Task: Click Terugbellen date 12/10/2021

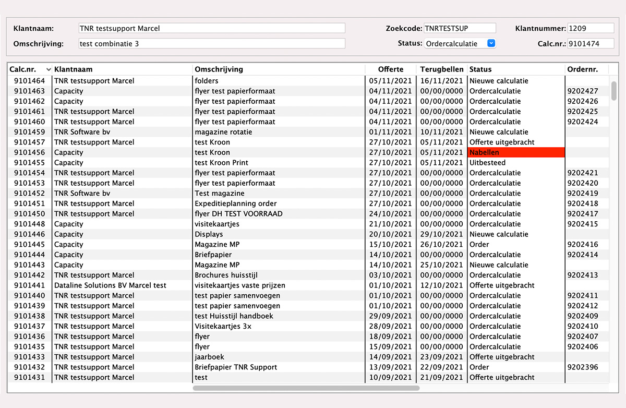Action: click(x=441, y=285)
